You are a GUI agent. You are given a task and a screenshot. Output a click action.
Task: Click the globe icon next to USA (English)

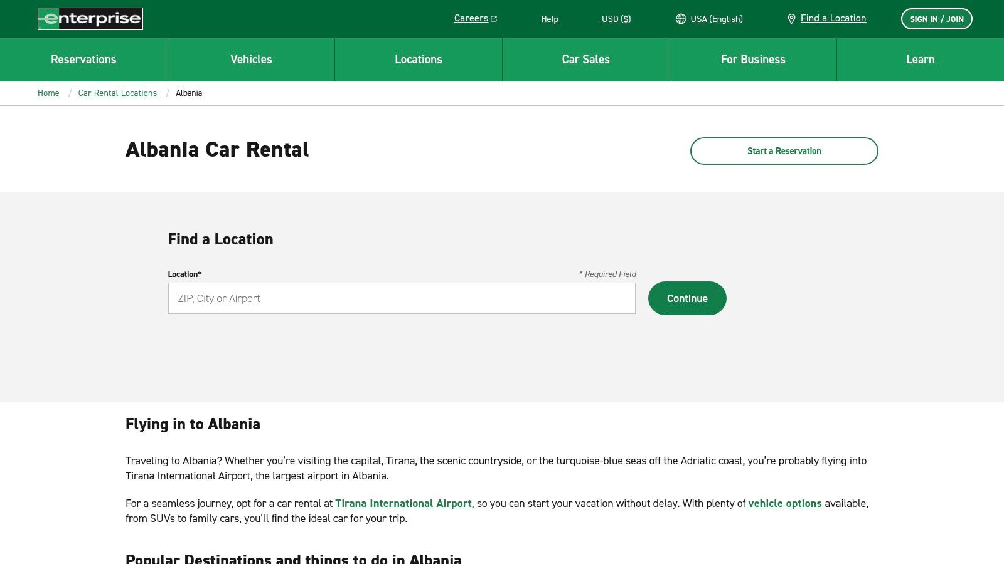click(x=681, y=19)
